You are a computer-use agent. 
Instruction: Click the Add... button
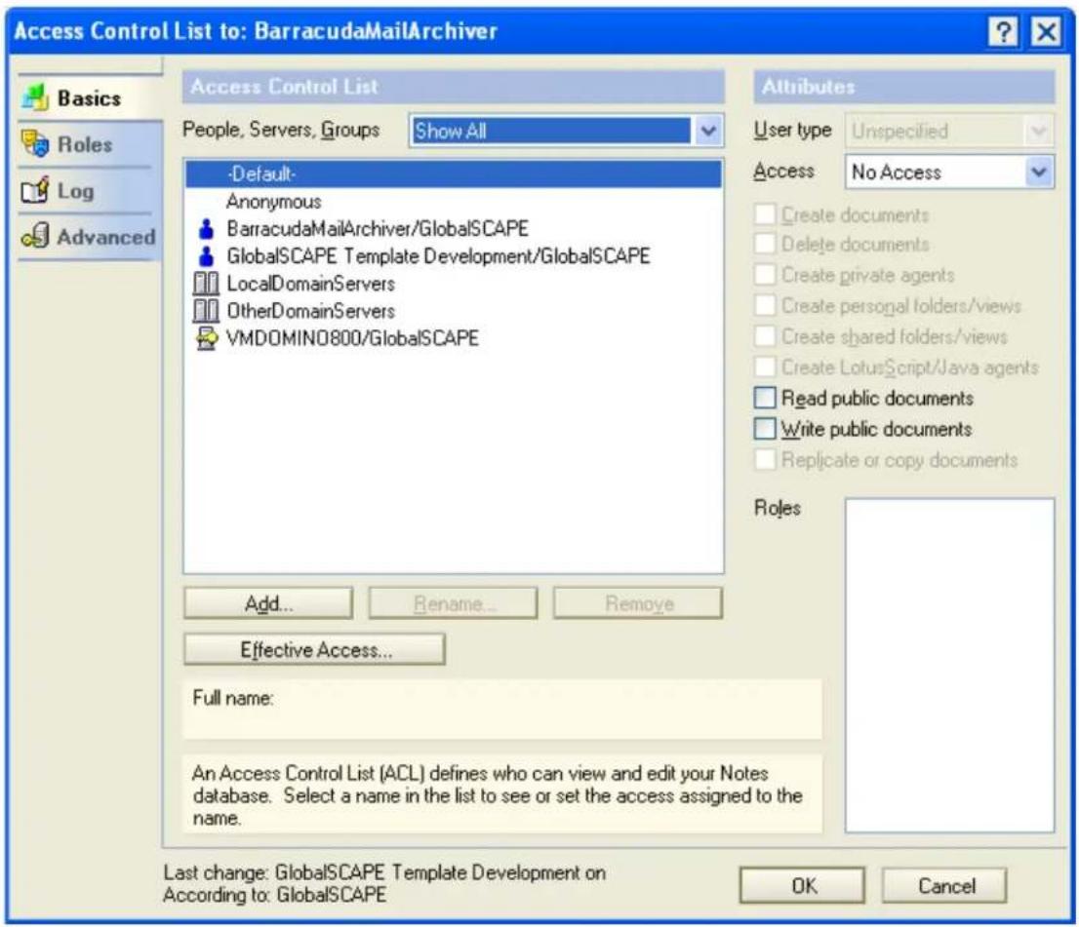click(268, 603)
